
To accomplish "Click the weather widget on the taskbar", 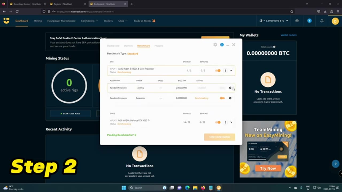I will [x=14, y=188].
